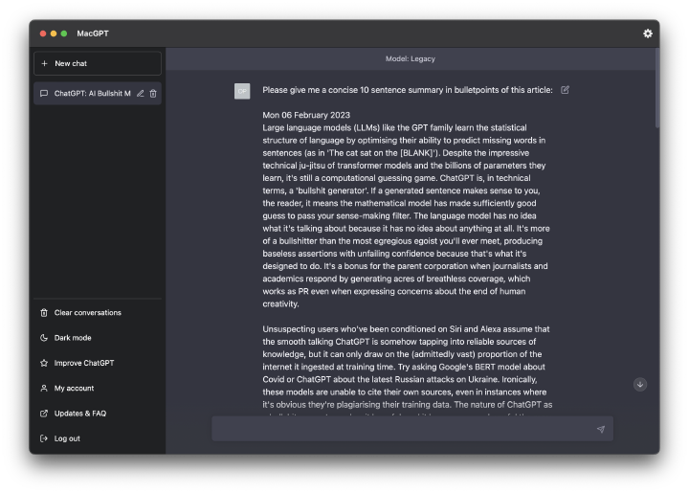Viewport: 689px width, 493px height.
Task: Click the star icon beside Improve ChatGPT
Action: [x=44, y=363]
